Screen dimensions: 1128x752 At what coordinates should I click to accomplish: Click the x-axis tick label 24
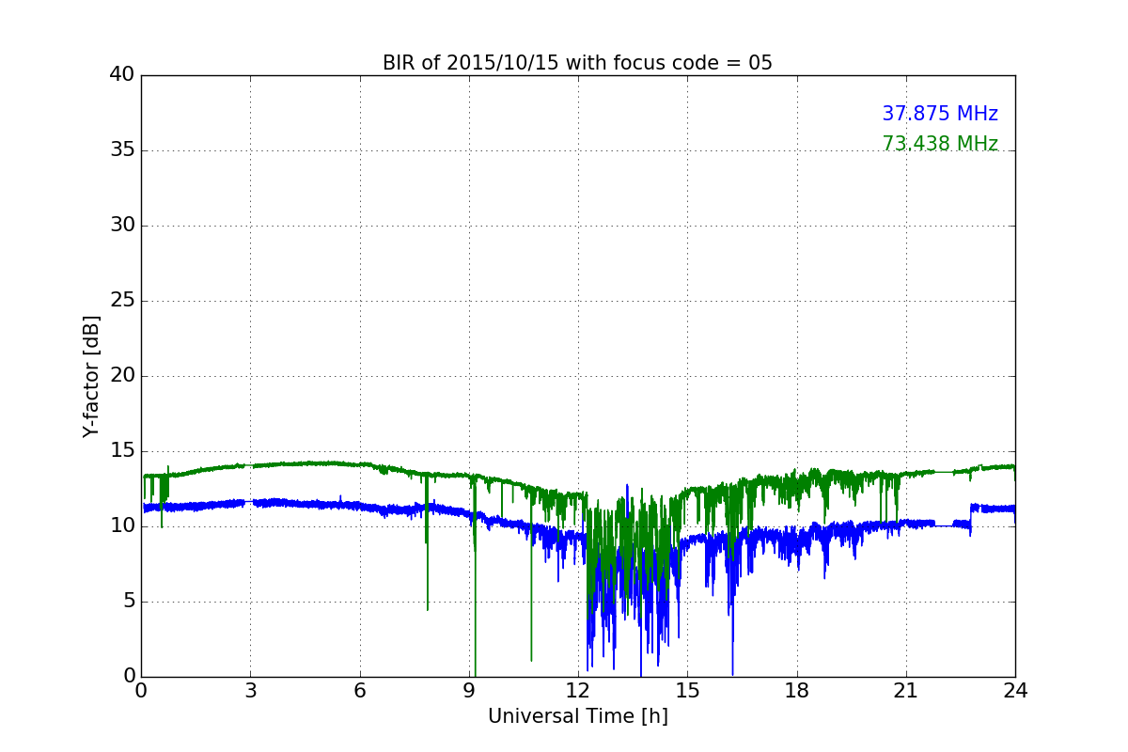point(1015,691)
